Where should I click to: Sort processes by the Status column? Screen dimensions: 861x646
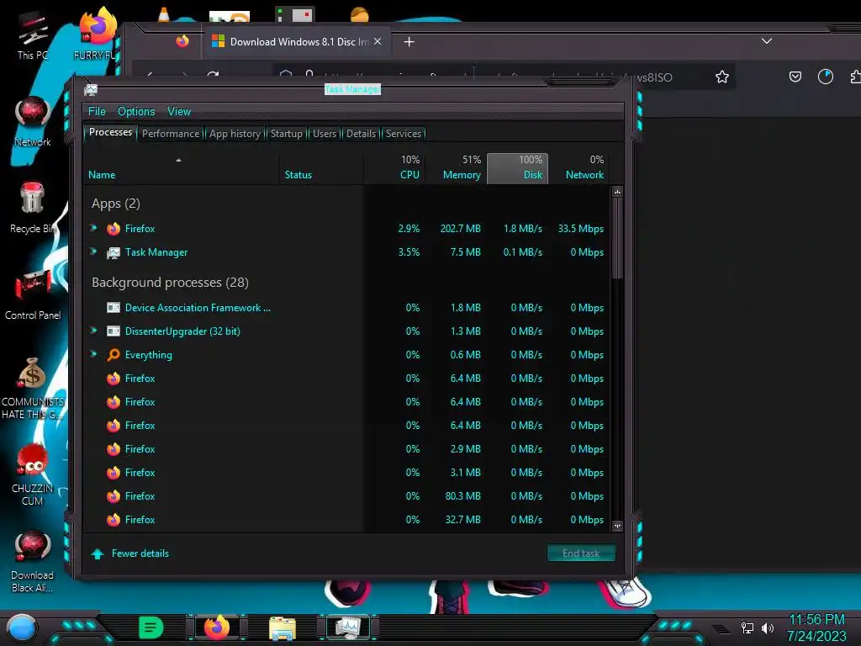click(x=321, y=168)
